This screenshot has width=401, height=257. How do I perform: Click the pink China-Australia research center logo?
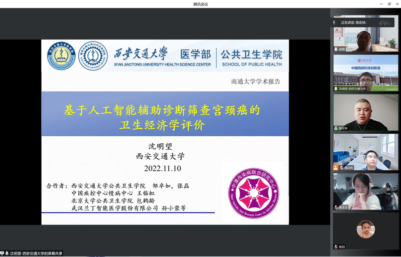253,193
